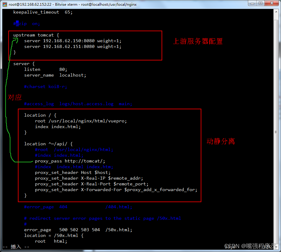Screen dimensions: 281x252
Task: Click 'location = /50x.html {' line
Action: 54,236
